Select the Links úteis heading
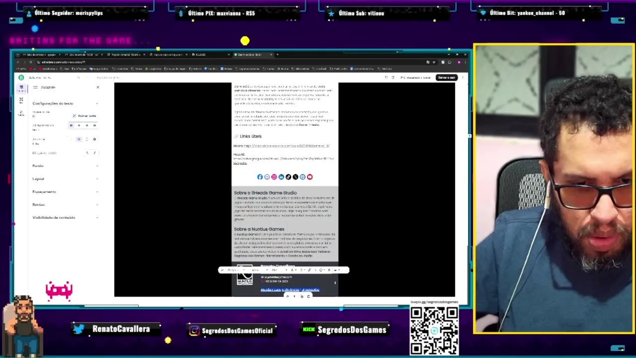The image size is (636, 358). click(x=250, y=136)
